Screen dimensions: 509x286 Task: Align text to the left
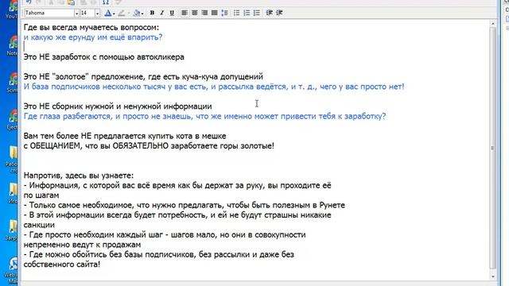tap(185, 13)
